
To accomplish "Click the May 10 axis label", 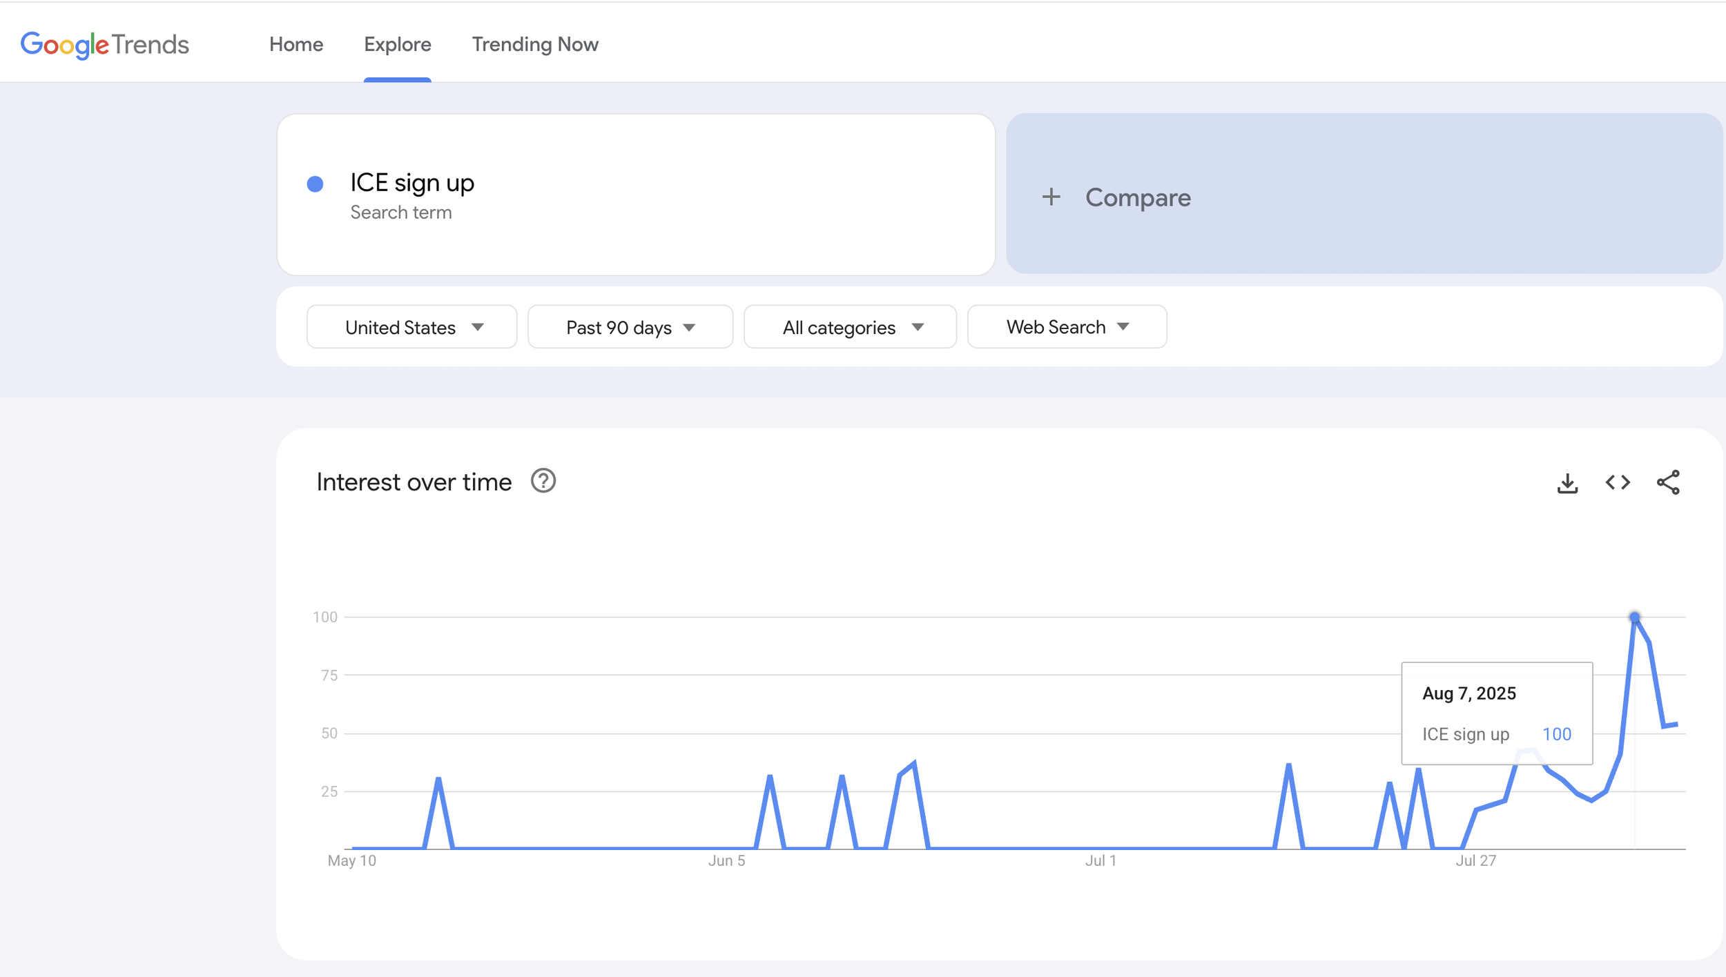I will click(x=352, y=861).
